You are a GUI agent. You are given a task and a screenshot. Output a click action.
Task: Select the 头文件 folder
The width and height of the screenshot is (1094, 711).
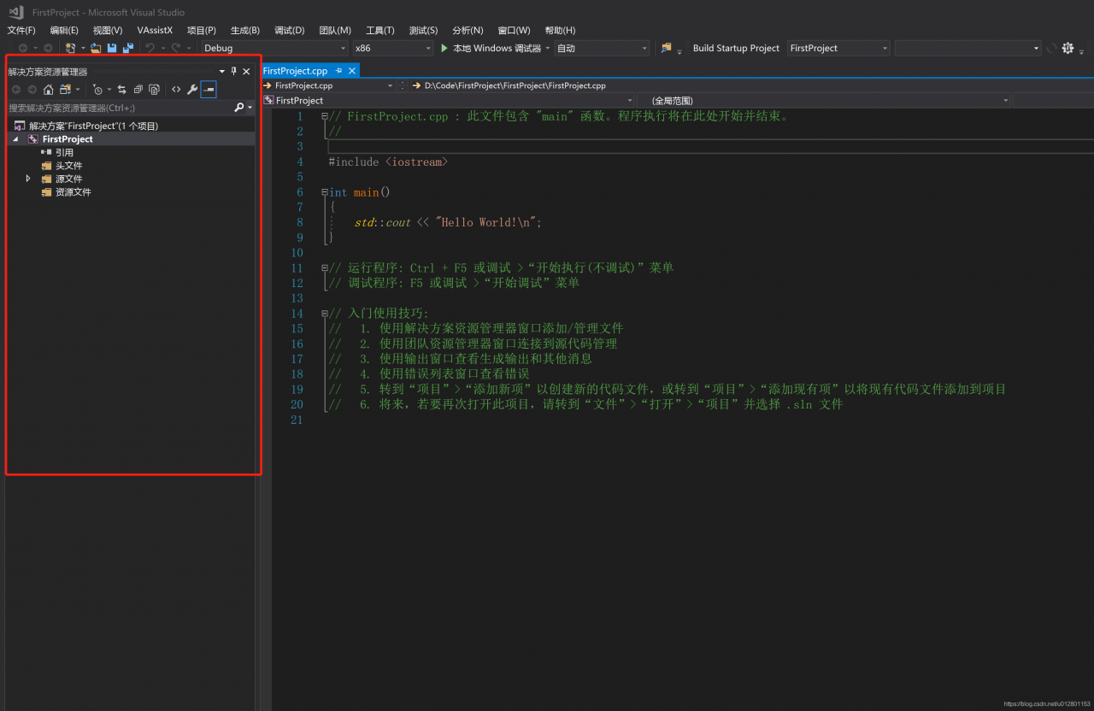point(69,166)
